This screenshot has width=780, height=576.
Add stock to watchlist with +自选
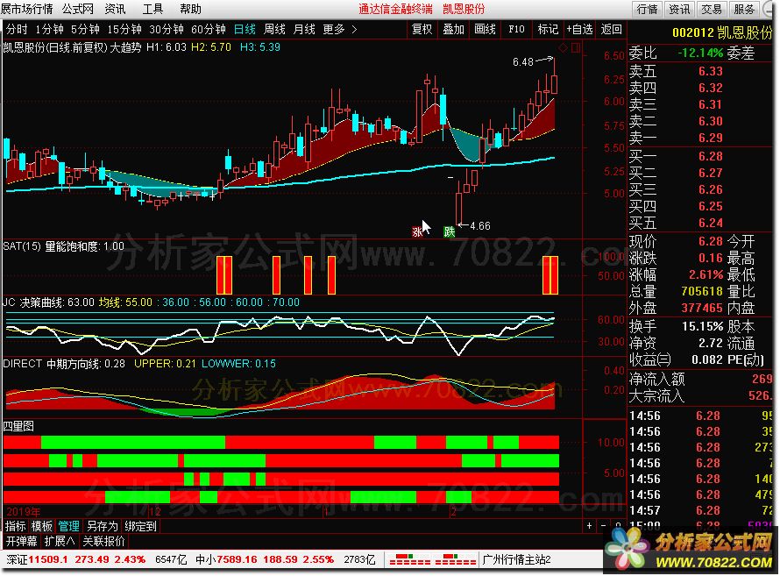[579, 28]
